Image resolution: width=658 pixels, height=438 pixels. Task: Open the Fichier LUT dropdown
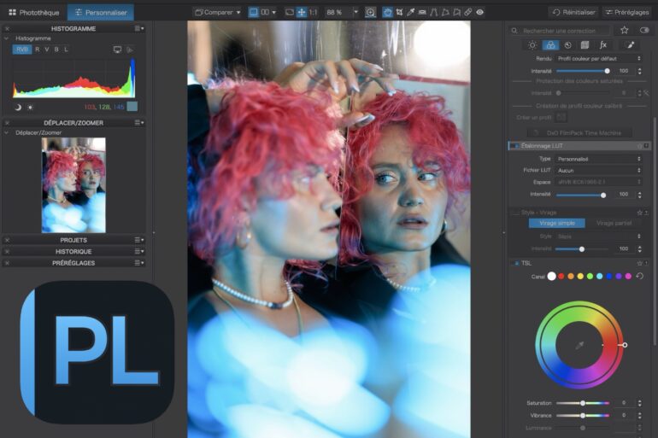(598, 171)
